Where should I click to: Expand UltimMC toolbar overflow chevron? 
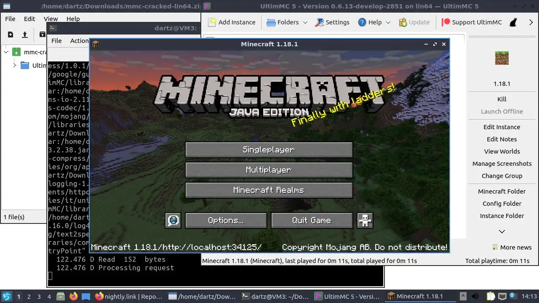pos(531,22)
